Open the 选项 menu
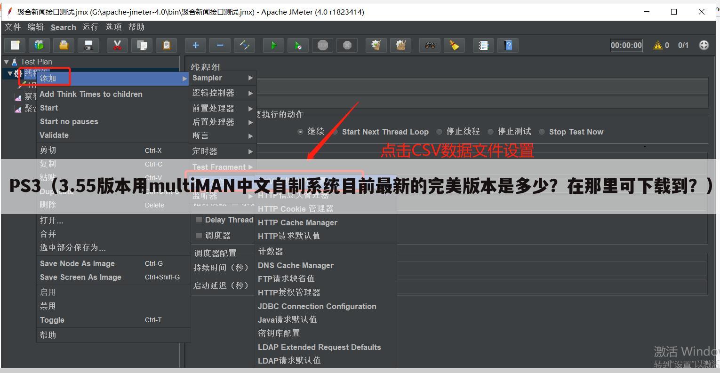The image size is (720, 373). (113, 27)
